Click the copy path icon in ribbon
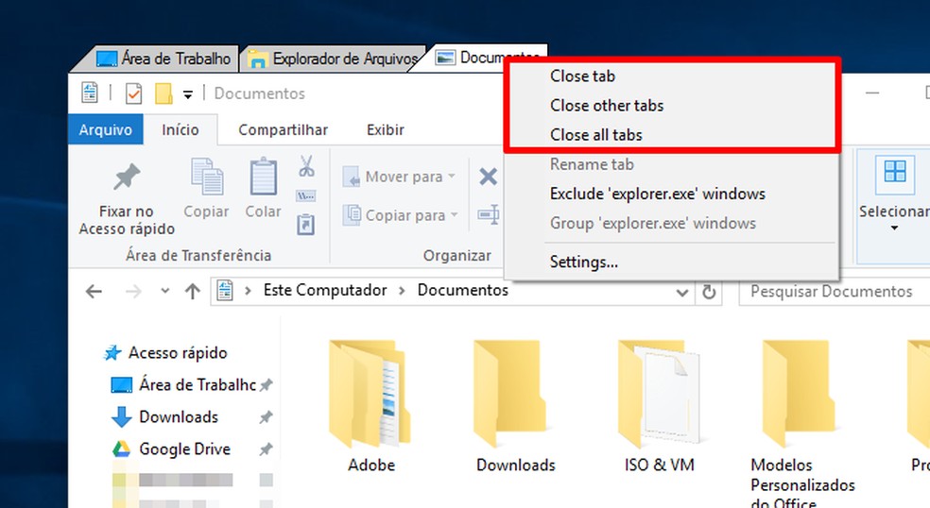930x508 pixels. click(306, 196)
